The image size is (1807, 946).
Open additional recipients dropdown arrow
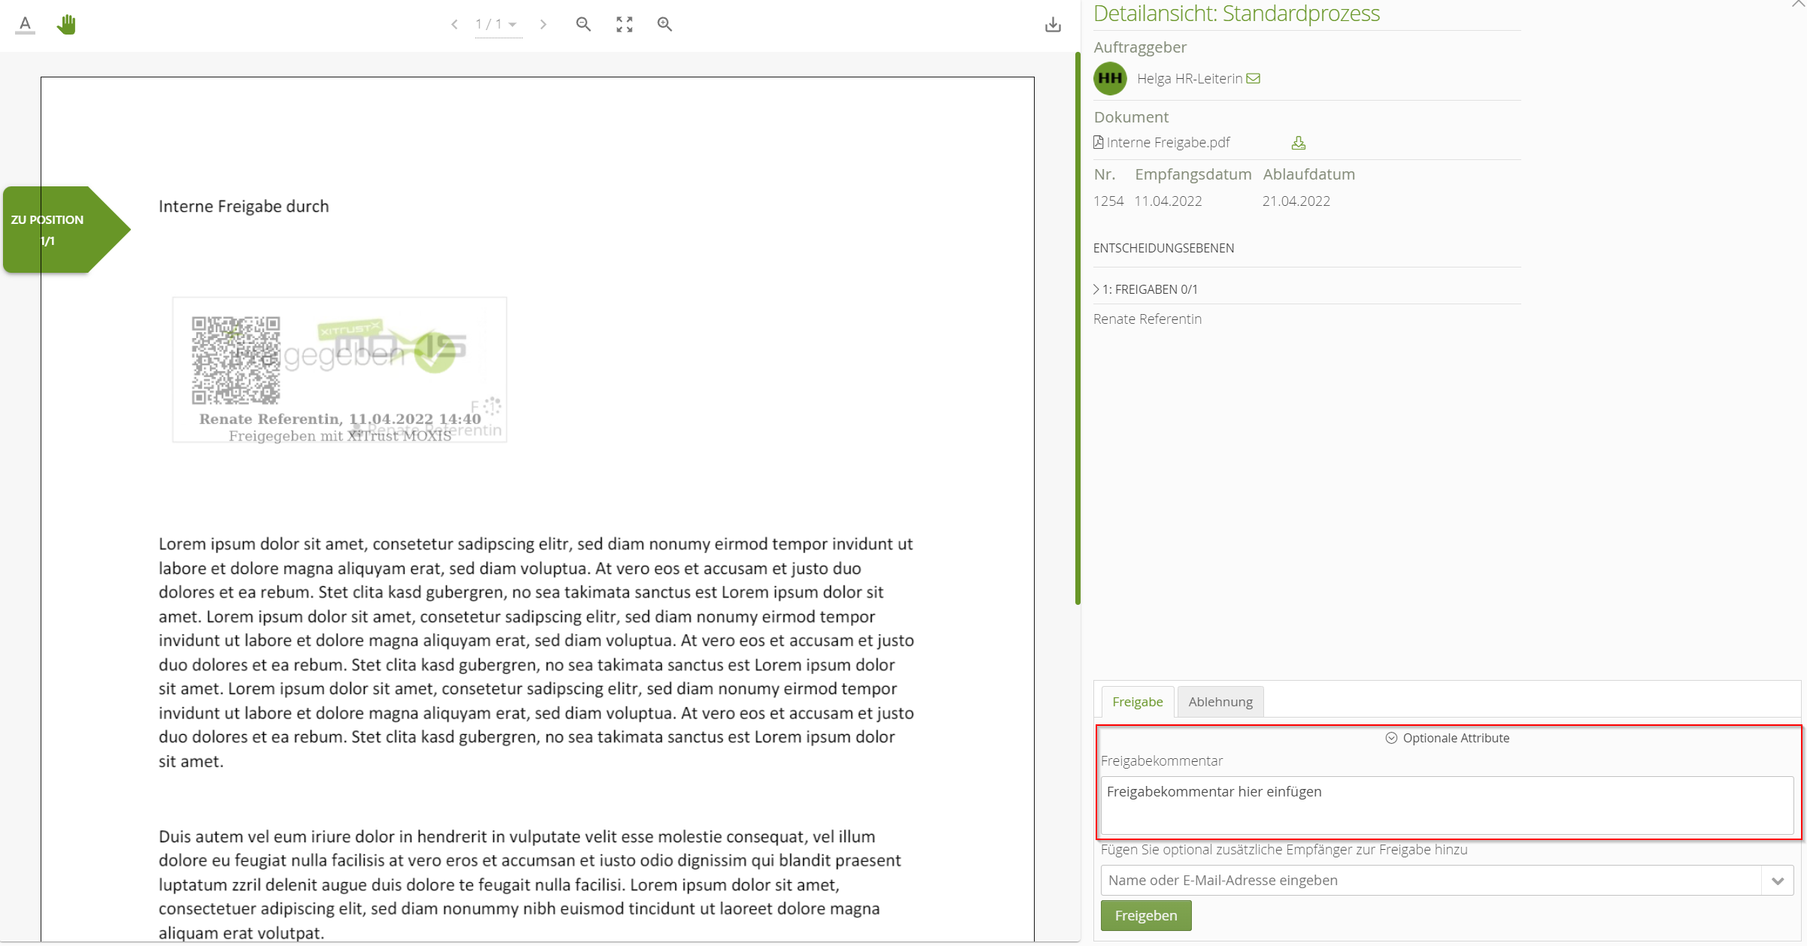pyautogui.click(x=1778, y=881)
